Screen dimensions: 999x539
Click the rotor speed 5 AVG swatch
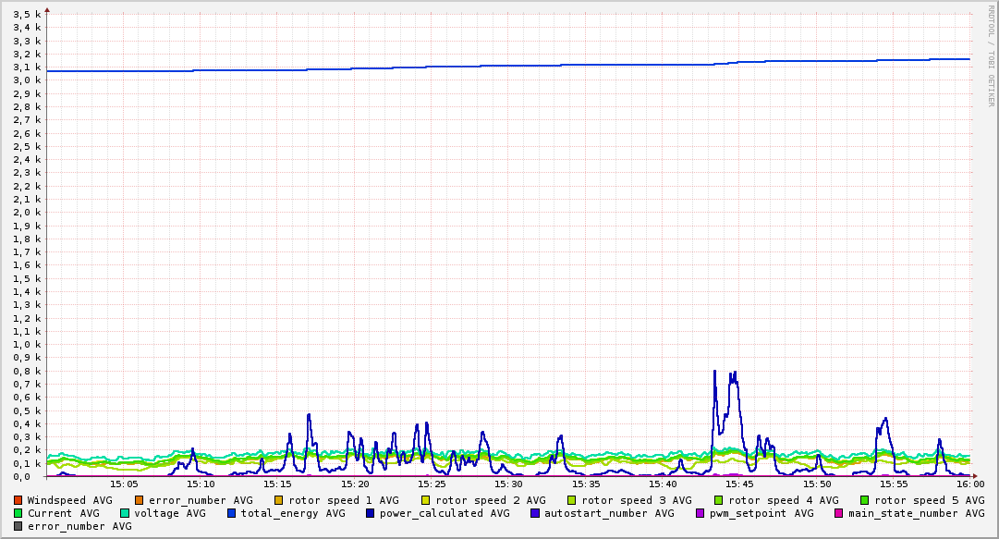click(865, 501)
